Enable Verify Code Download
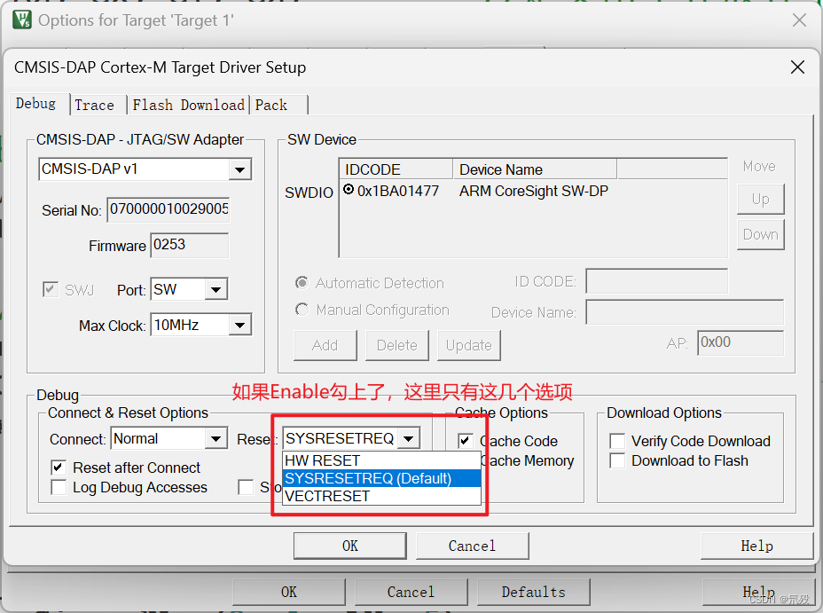The width and height of the screenshot is (823, 613). [x=618, y=441]
